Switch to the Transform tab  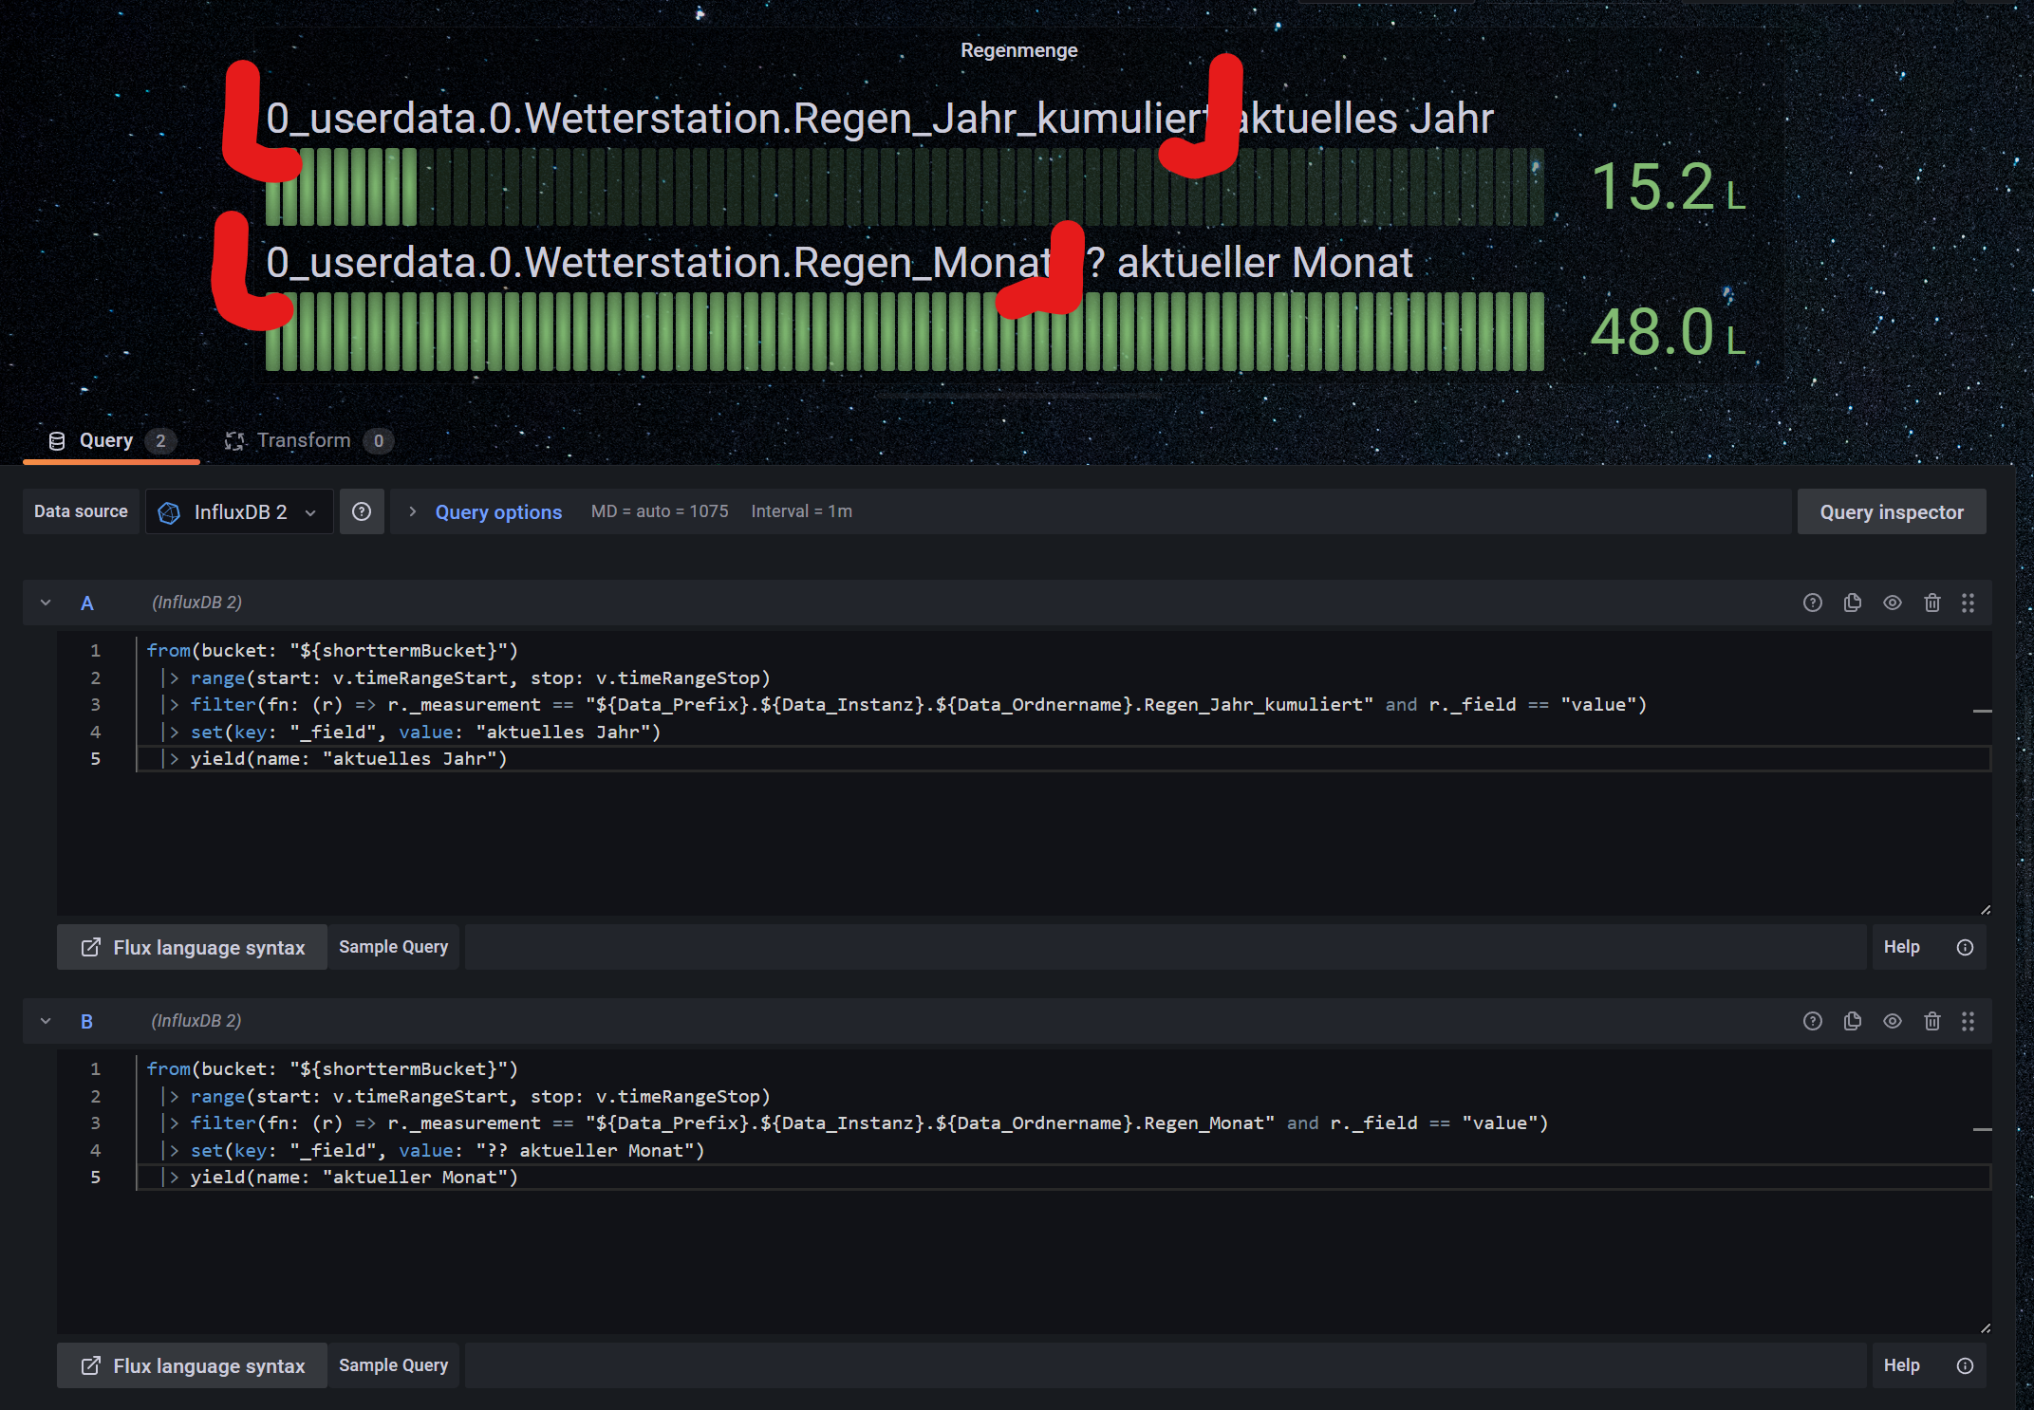click(x=304, y=440)
